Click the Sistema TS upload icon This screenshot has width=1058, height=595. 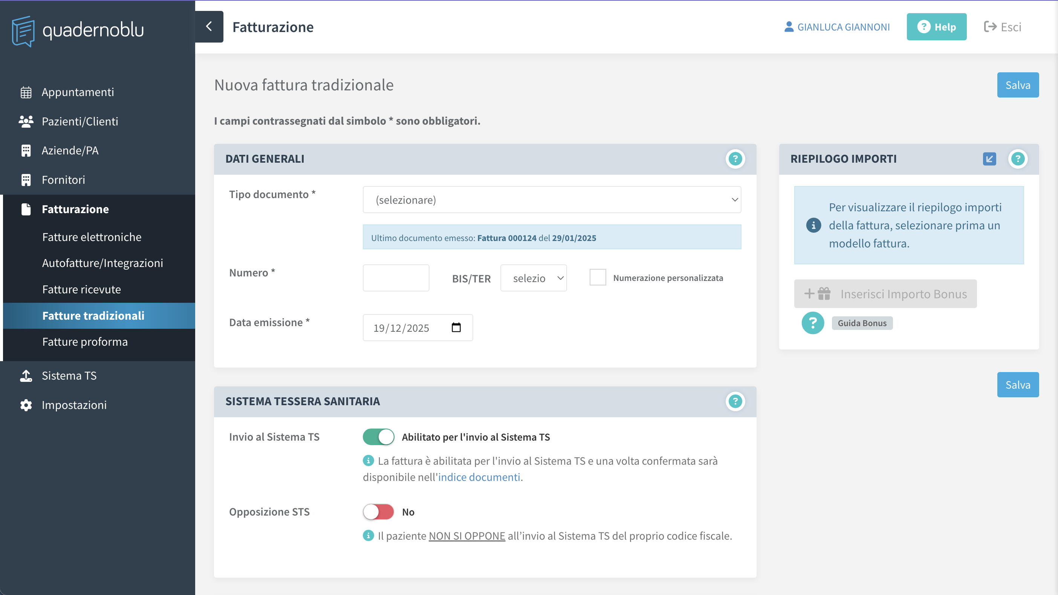26,375
